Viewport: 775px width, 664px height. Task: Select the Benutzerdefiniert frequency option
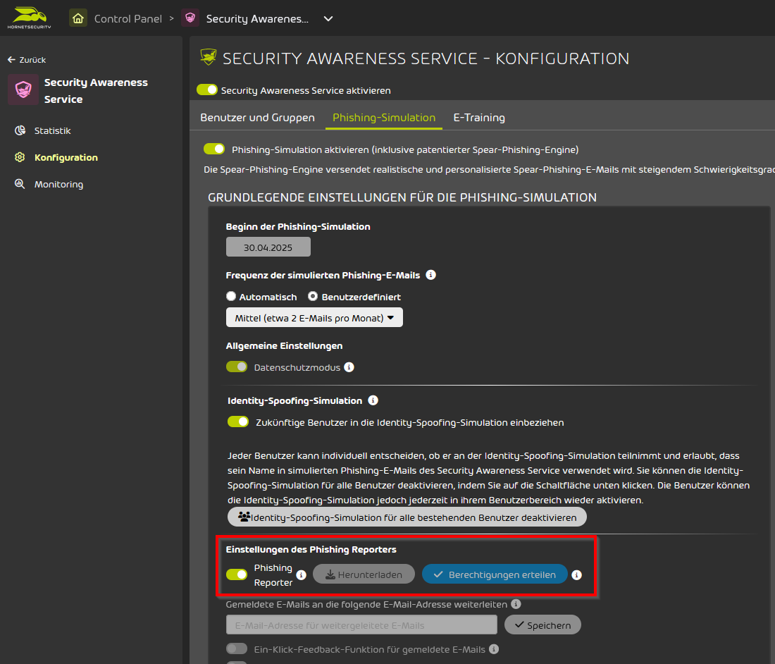point(313,296)
